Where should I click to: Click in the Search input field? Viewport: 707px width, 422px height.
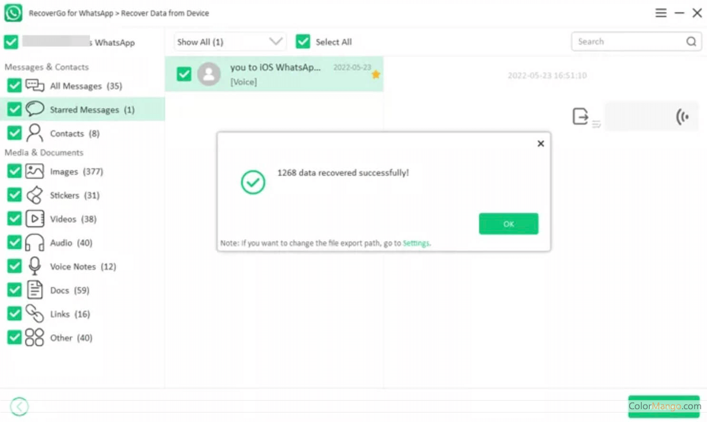628,42
